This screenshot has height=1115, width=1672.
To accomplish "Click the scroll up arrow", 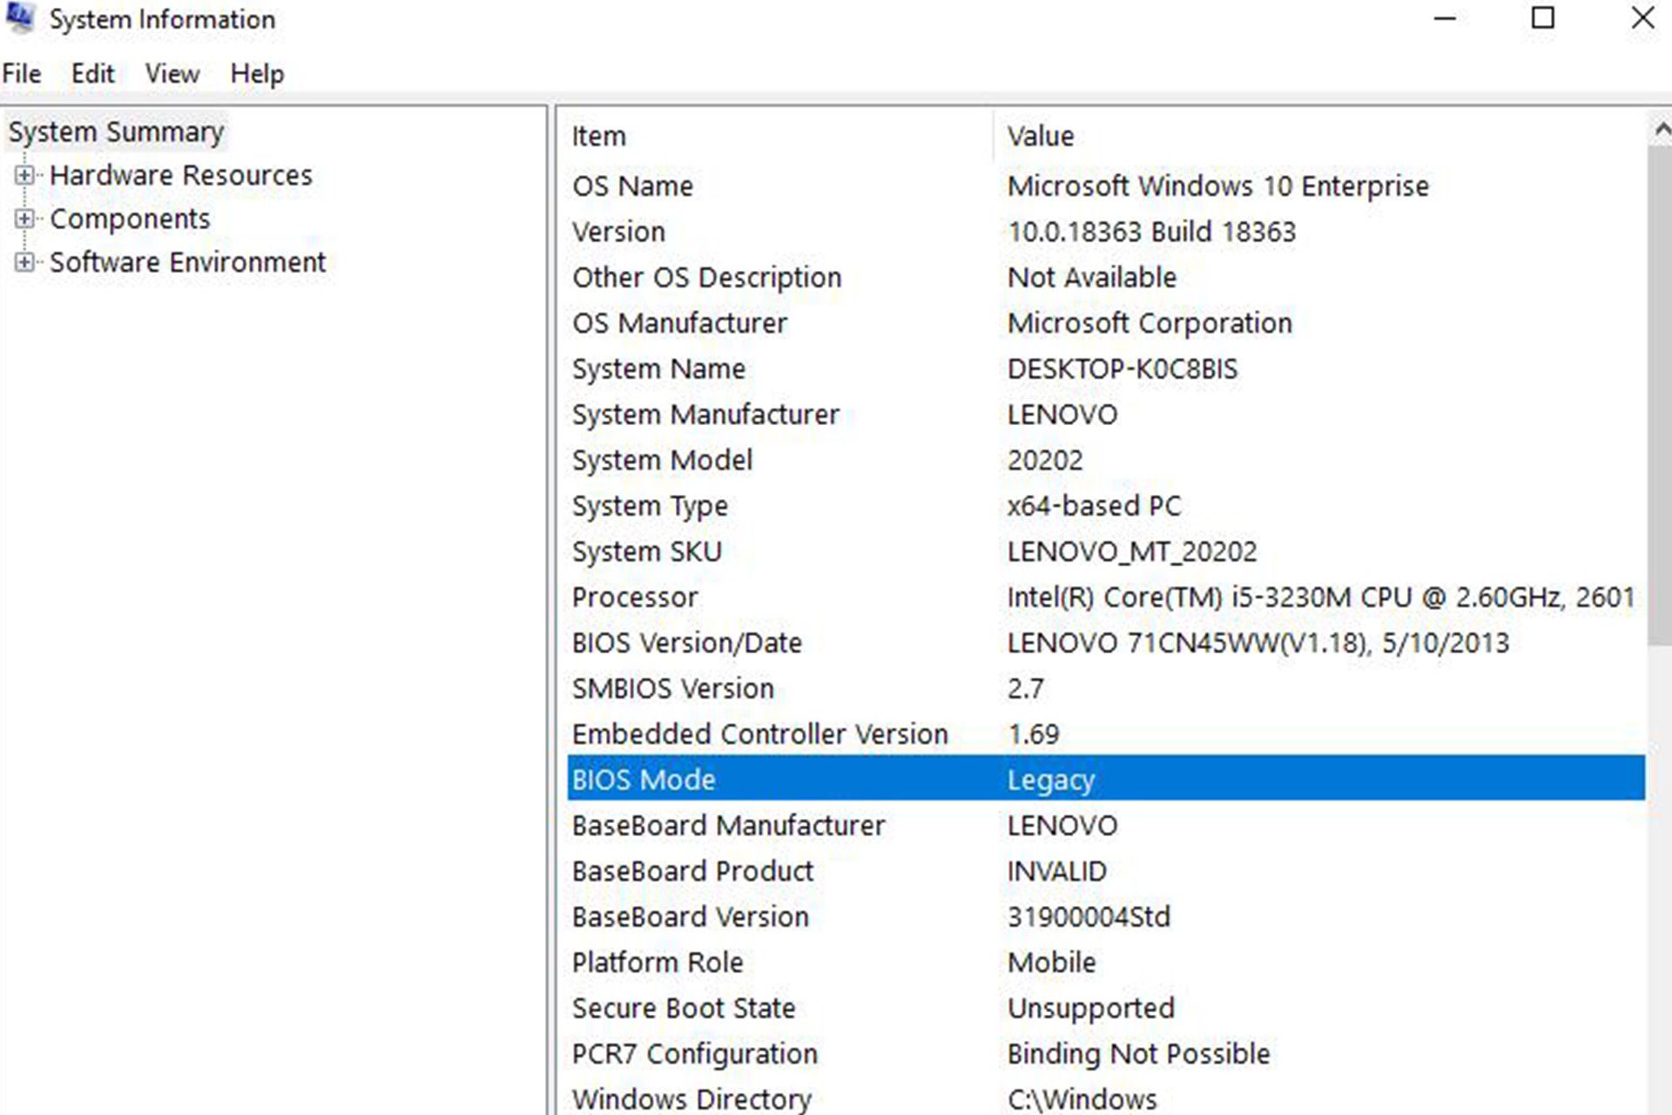I will tap(1661, 131).
